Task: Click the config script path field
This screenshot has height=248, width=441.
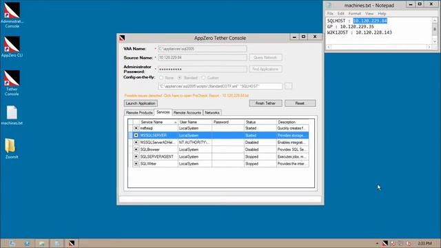Action: click(x=220, y=86)
